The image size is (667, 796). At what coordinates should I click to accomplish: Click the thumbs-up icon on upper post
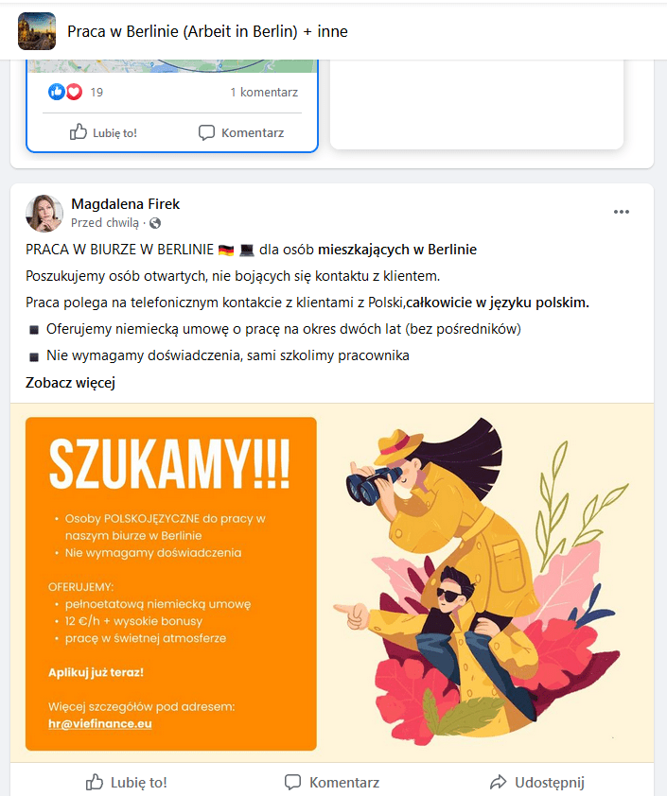[79, 132]
